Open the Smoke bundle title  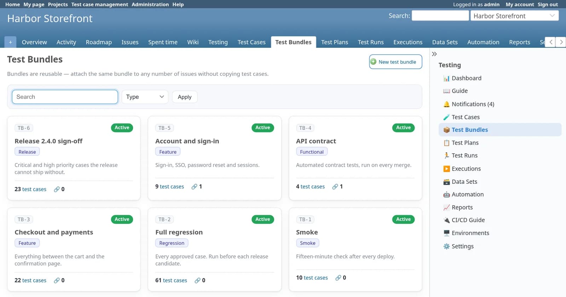pos(307,233)
